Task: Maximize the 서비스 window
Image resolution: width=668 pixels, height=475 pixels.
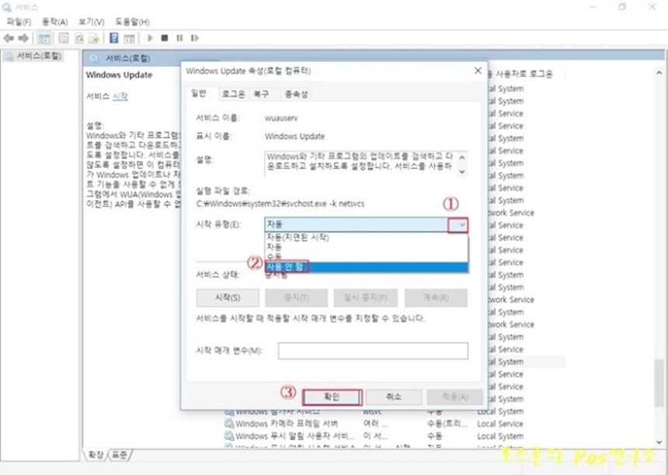Action: pyautogui.click(x=622, y=7)
